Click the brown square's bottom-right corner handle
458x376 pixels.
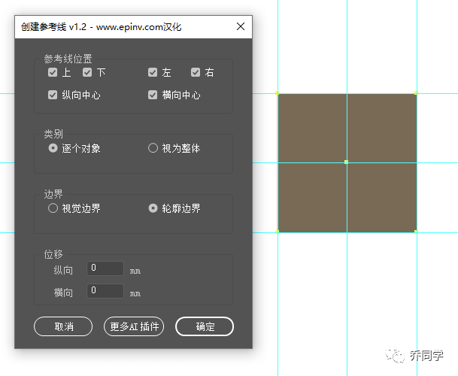tap(416, 232)
